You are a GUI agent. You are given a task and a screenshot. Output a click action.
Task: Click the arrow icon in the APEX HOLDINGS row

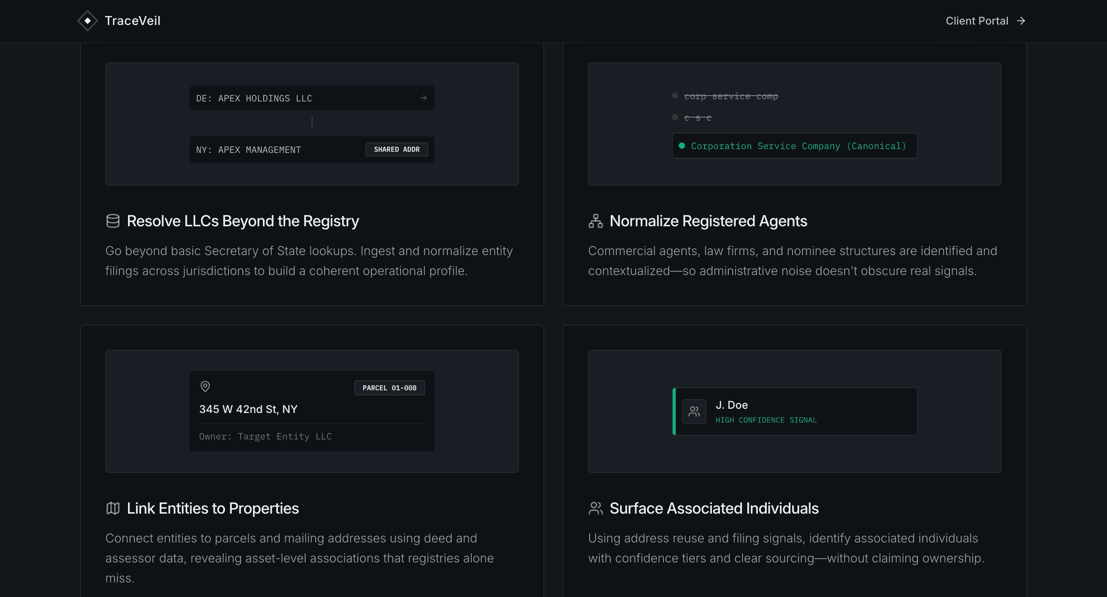point(424,98)
